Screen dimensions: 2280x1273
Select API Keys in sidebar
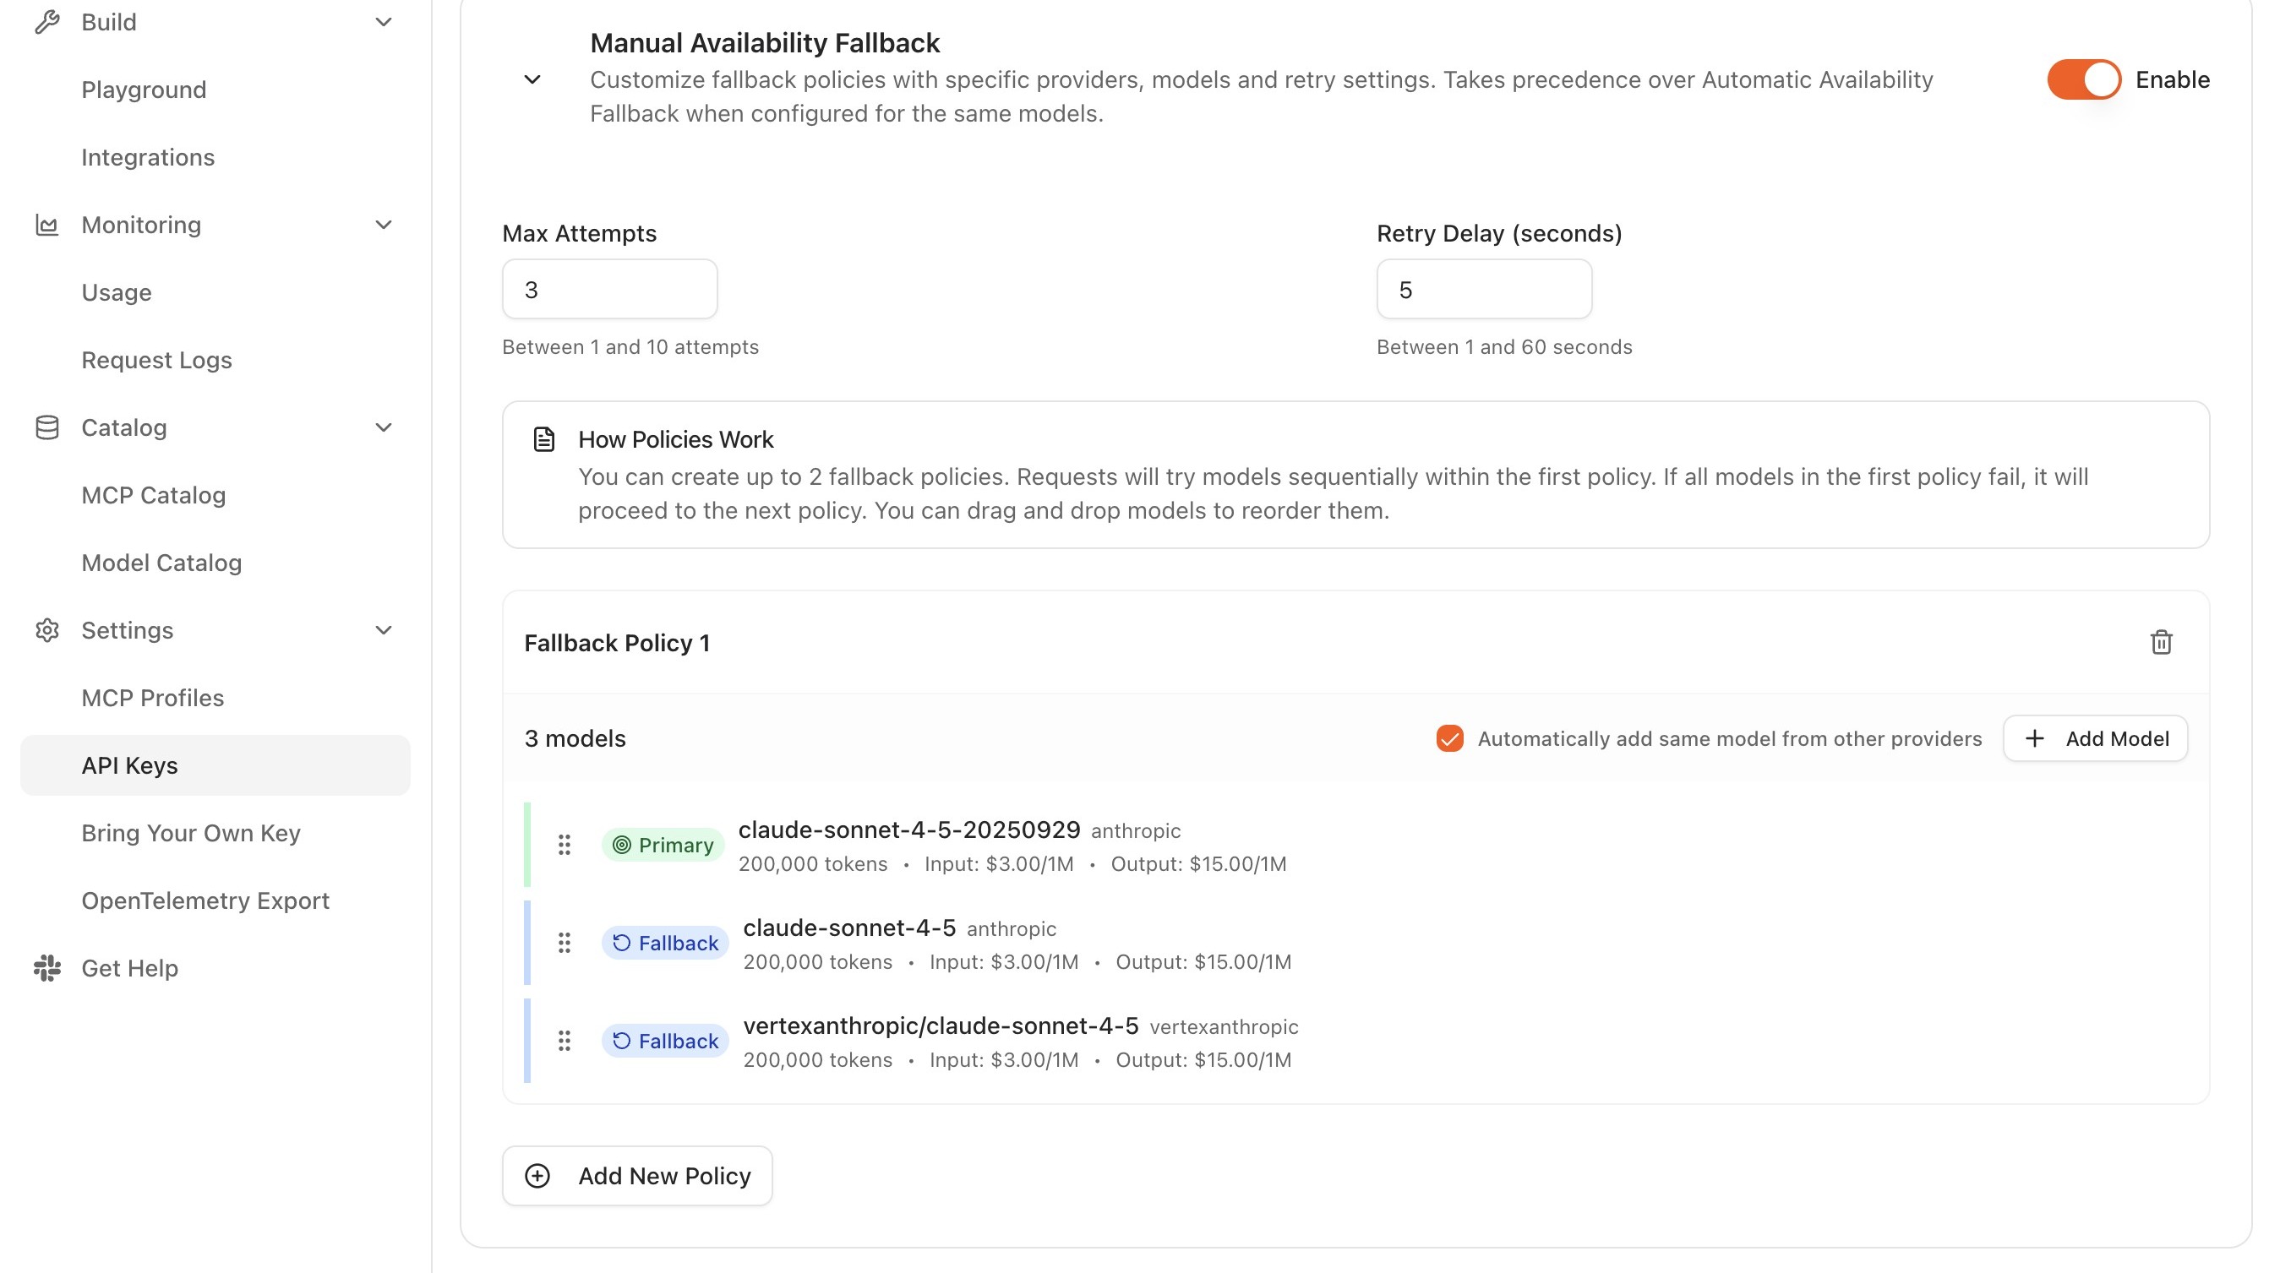[215, 765]
